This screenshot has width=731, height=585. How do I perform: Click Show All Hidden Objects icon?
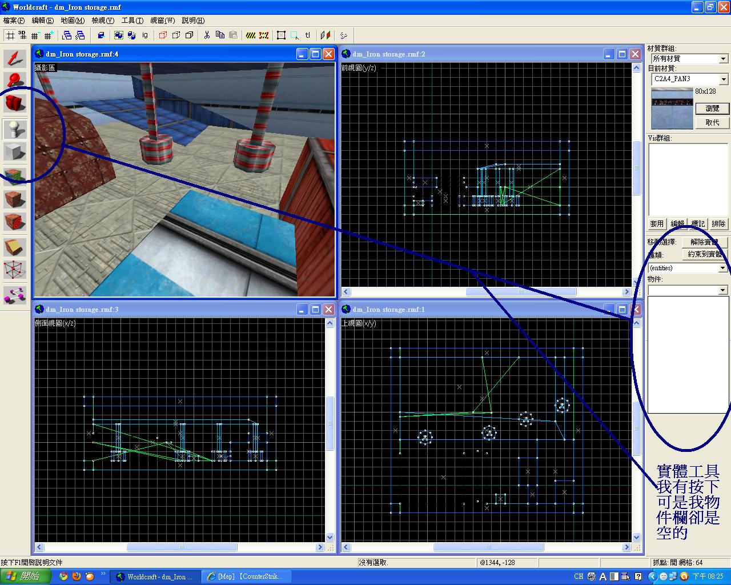click(x=189, y=35)
